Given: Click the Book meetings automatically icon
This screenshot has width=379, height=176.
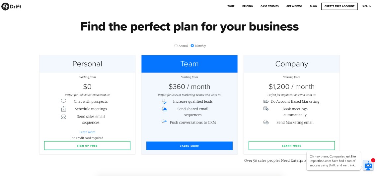Looking at the screenshot, I should (x=266, y=109).
